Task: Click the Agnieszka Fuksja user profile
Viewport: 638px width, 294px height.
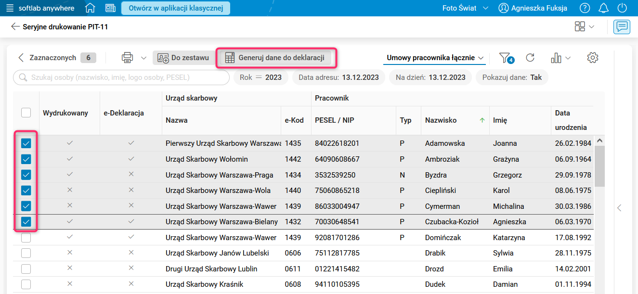Action: point(533,8)
